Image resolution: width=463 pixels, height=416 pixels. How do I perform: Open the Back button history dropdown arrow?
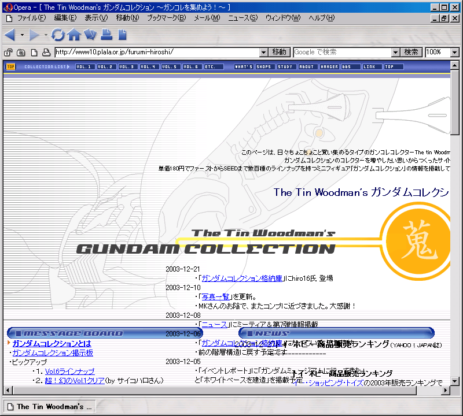[22, 35]
